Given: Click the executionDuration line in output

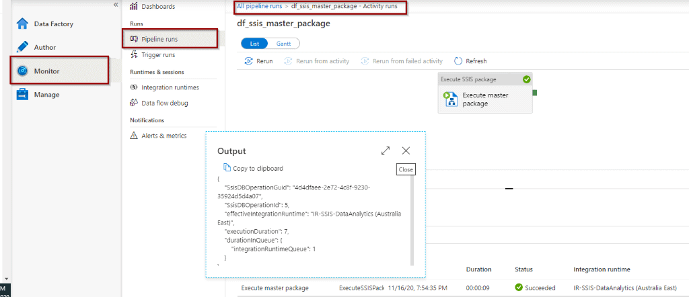Looking at the screenshot, I should pos(257,230).
